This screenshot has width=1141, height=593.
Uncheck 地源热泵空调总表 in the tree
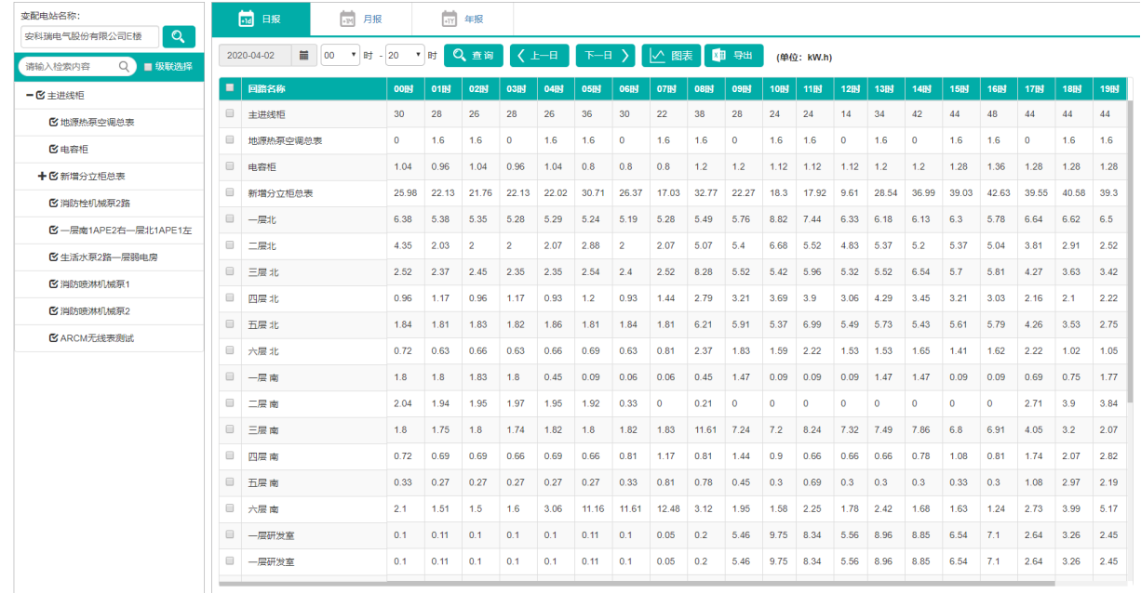(x=53, y=122)
